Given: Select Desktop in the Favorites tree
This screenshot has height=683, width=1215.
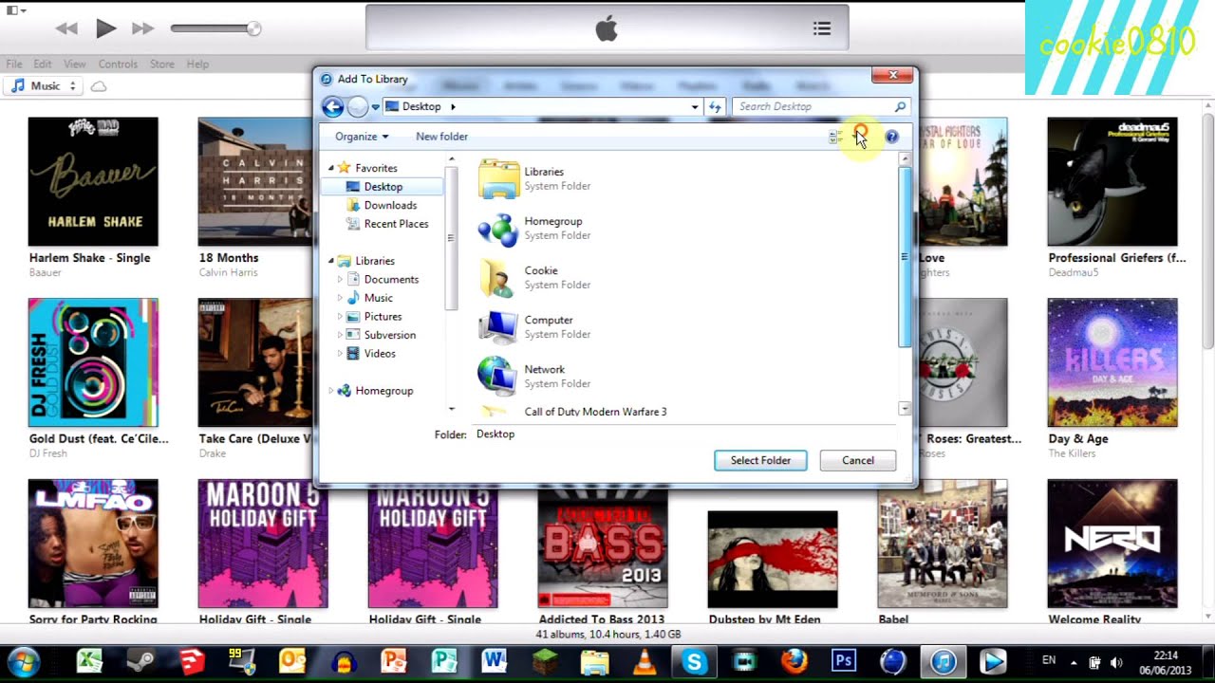Looking at the screenshot, I should click(383, 187).
